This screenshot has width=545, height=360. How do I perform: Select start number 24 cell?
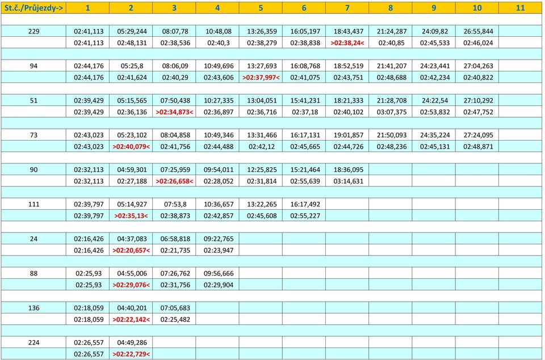pyautogui.click(x=33, y=239)
